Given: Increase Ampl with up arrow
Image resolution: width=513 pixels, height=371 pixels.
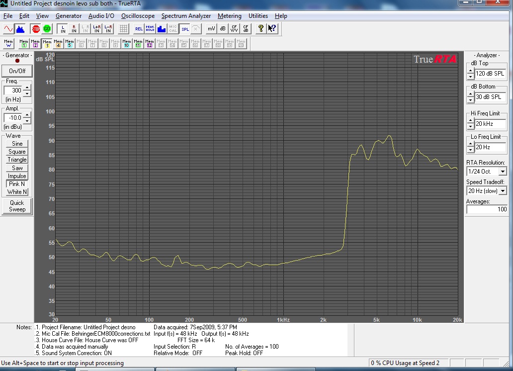Looking at the screenshot, I should click(27, 115).
